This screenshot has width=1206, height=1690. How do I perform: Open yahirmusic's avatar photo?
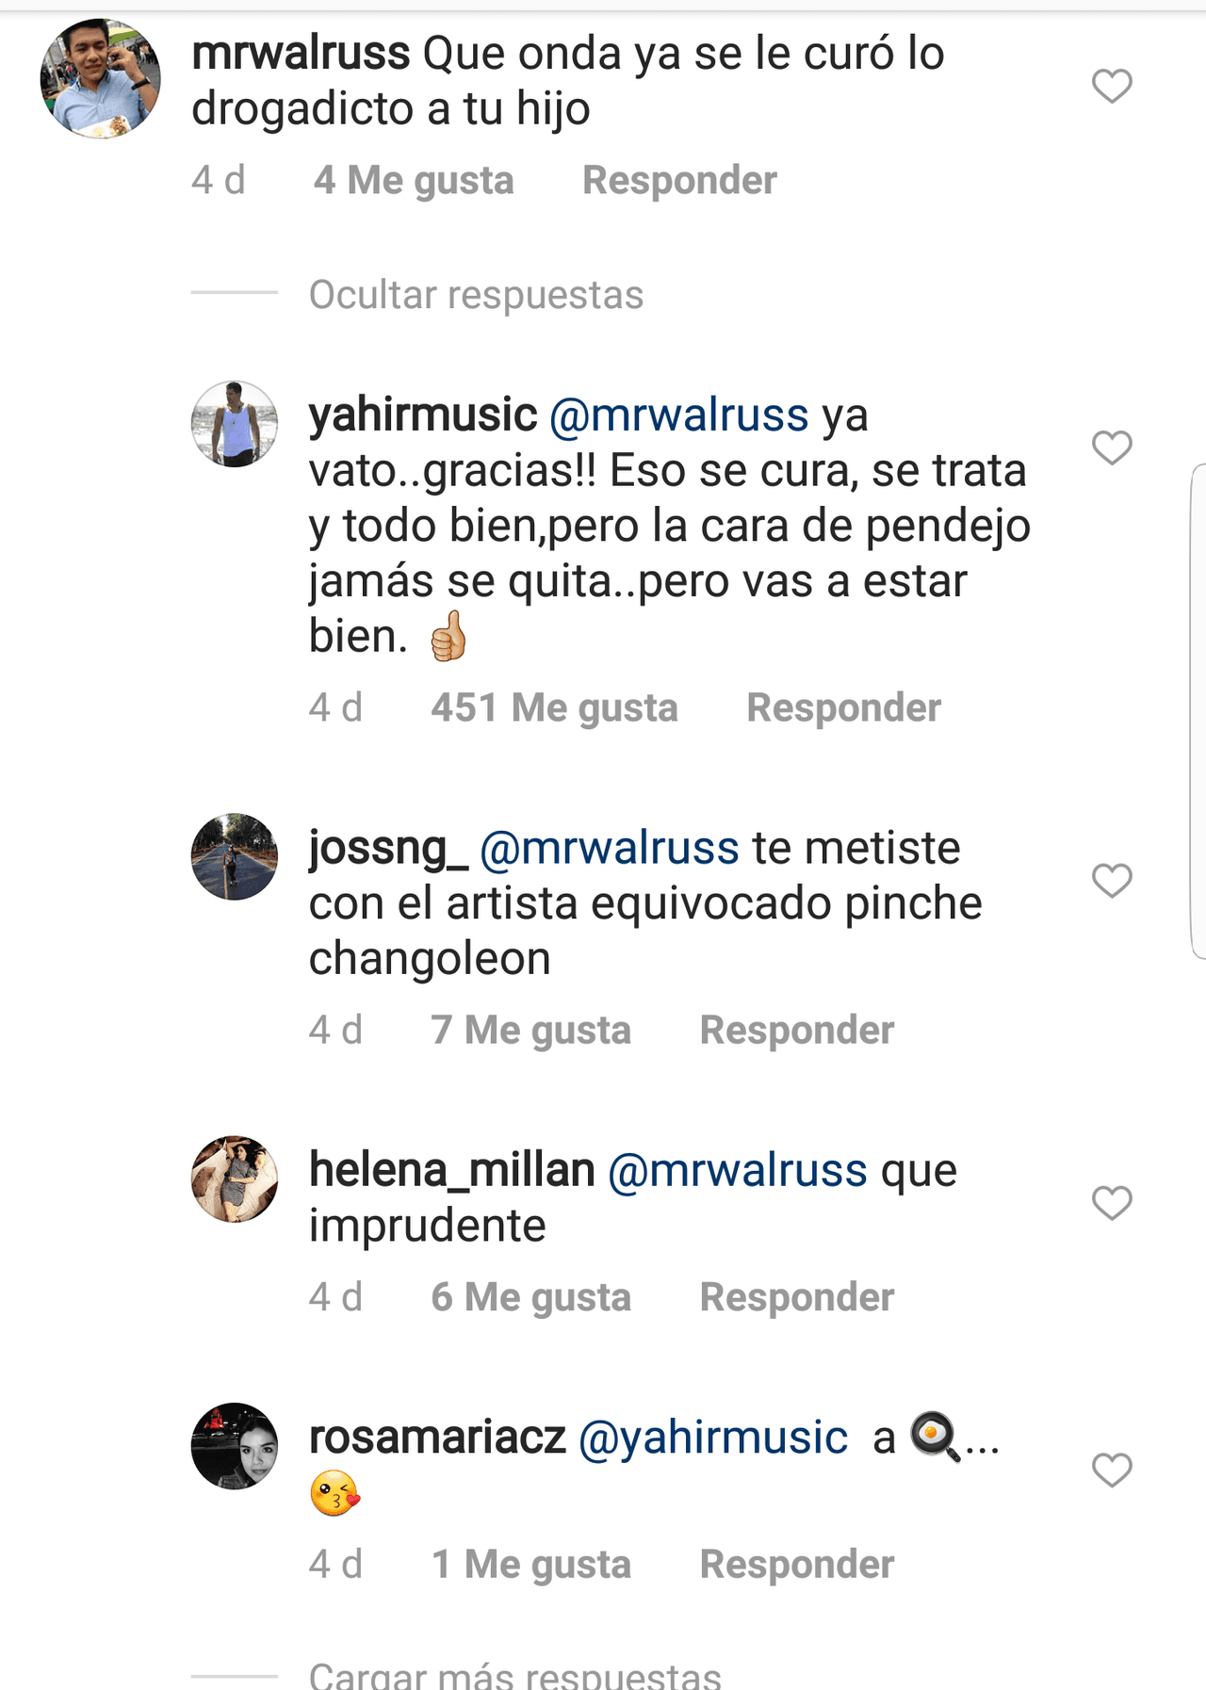235,424
